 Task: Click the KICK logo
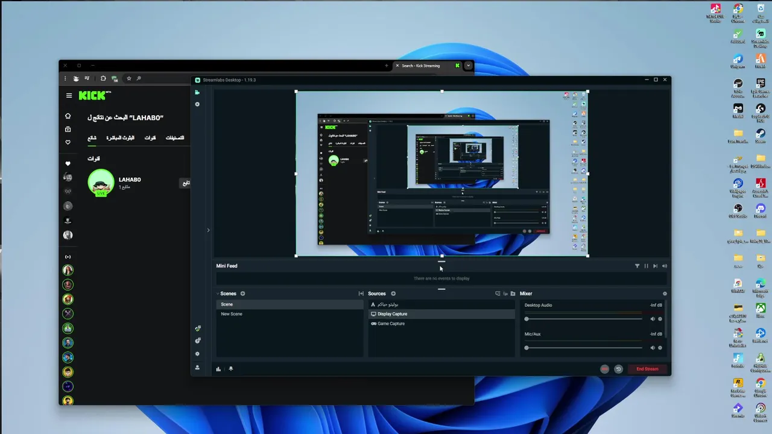pos(95,95)
